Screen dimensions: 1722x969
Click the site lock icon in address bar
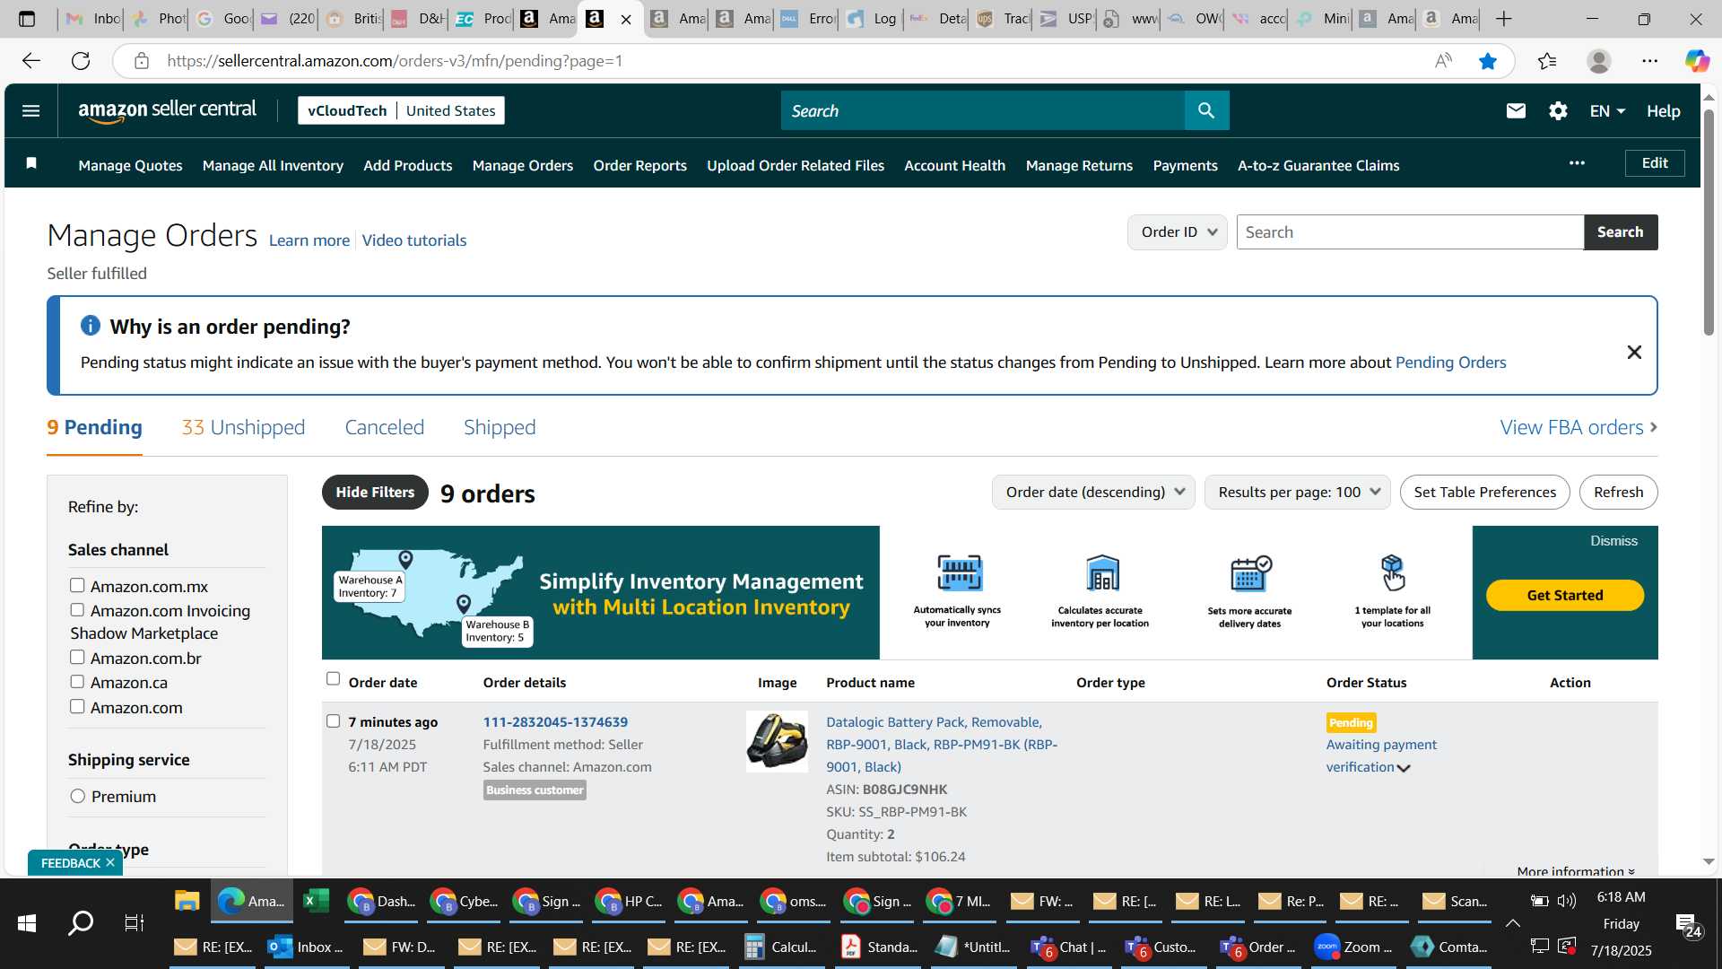[x=141, y=61]
